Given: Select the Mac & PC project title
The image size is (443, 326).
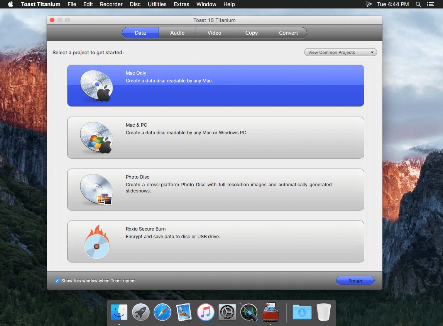Looking at the screenshot, I should (x=137, y=125).
